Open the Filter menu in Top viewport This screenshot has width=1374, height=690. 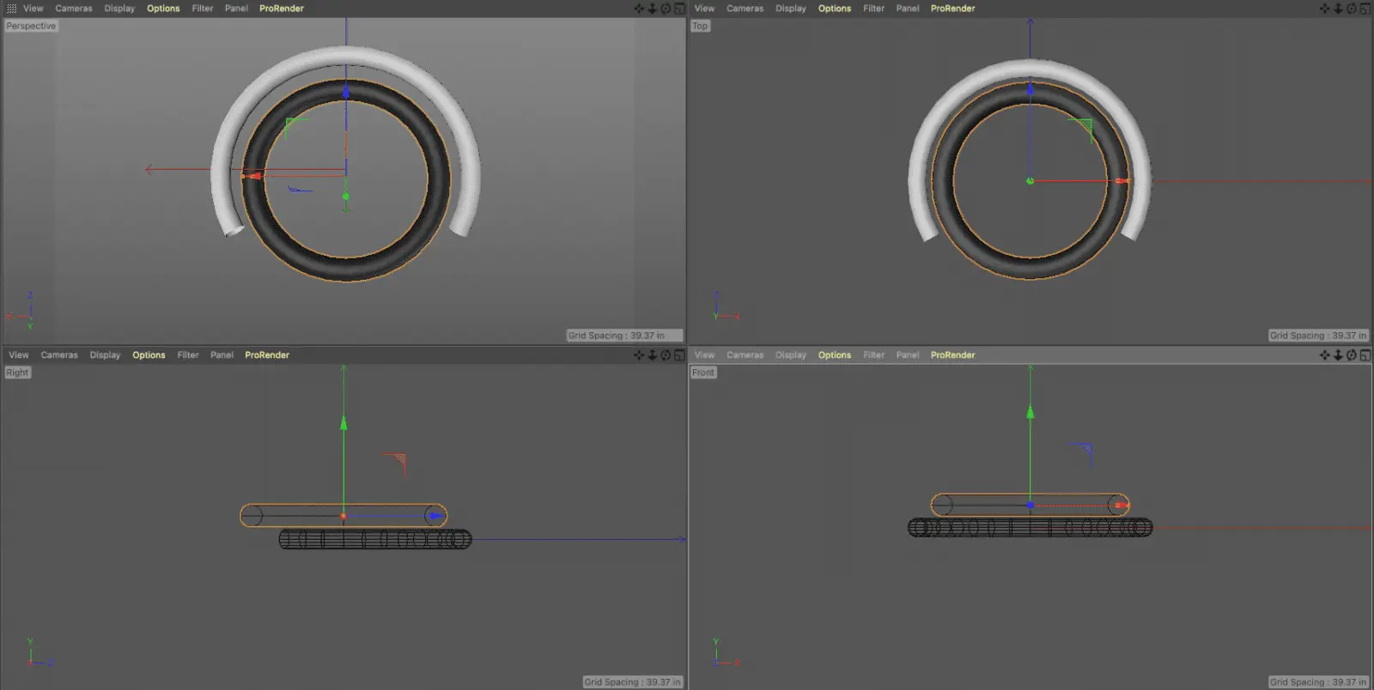tap(873, 9)
